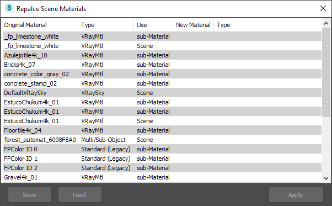Screen dimensions: 332x206
Task: Select the Bricks4k_07 material row
Action: tap(162, 65)
